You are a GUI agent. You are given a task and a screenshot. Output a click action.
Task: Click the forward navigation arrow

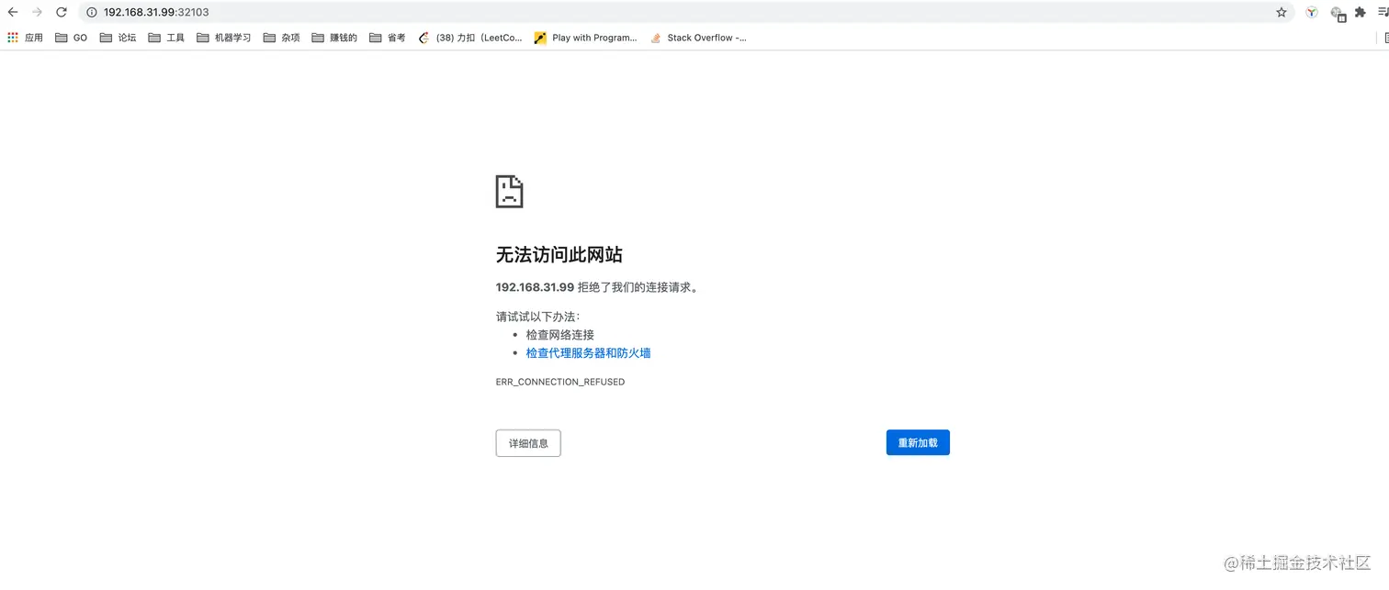36,13
